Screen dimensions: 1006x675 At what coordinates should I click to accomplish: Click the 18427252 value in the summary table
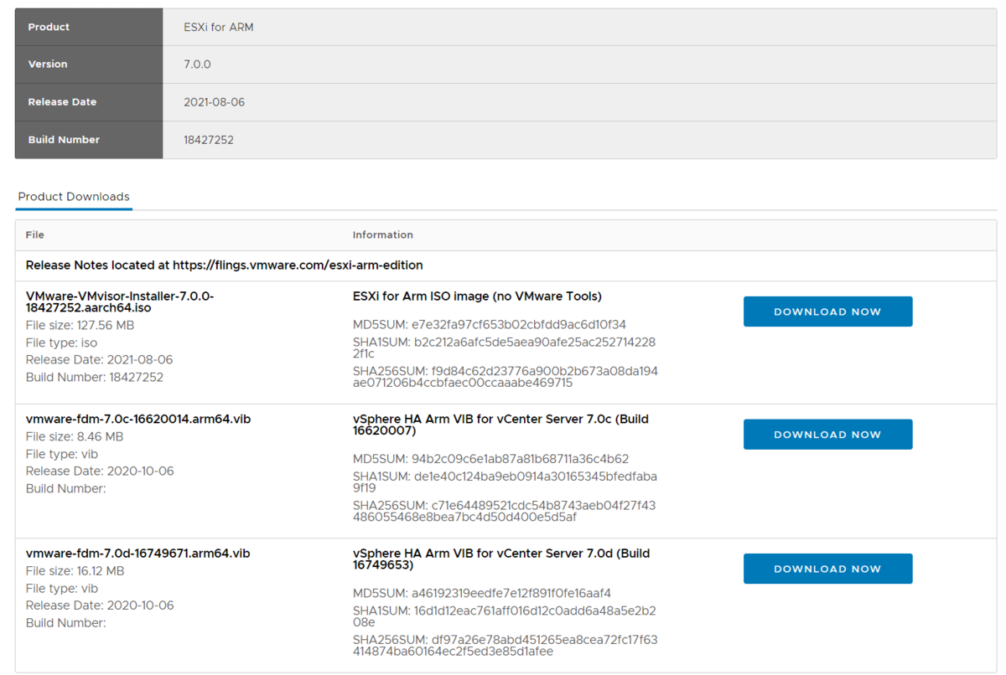[x=209, y=140]
